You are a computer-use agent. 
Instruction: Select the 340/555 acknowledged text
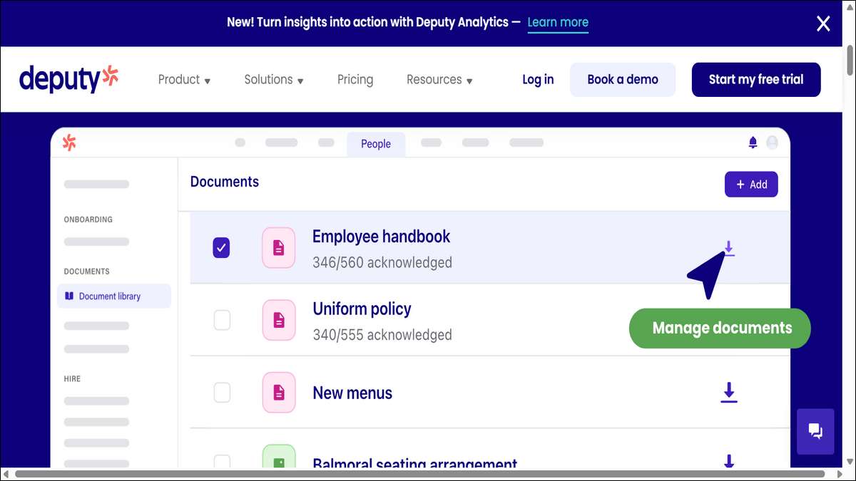[382, 334]
